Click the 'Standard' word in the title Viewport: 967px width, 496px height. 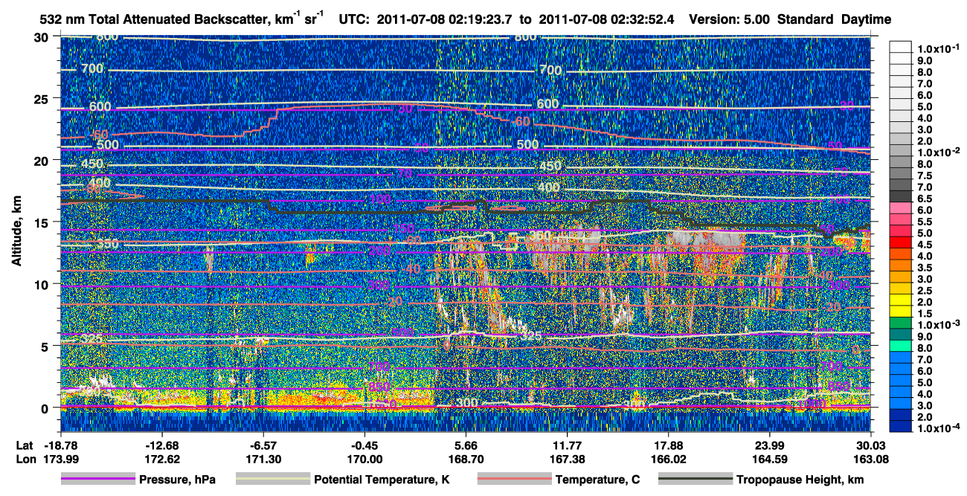click(805, 19)
